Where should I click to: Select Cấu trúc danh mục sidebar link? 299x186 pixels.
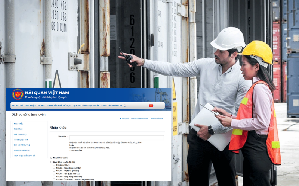22,150
